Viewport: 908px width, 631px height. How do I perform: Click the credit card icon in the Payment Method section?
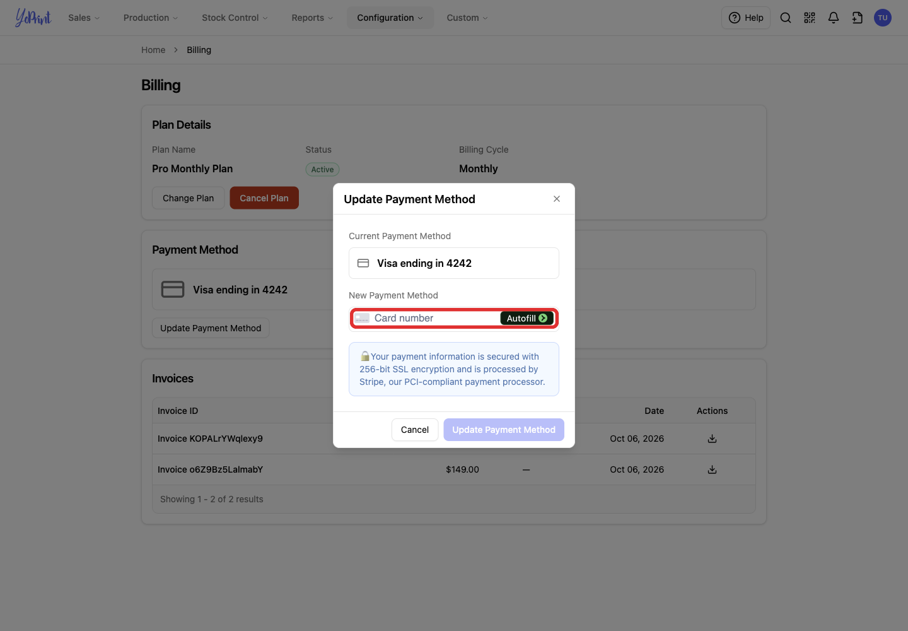click(x=173, y=289)
